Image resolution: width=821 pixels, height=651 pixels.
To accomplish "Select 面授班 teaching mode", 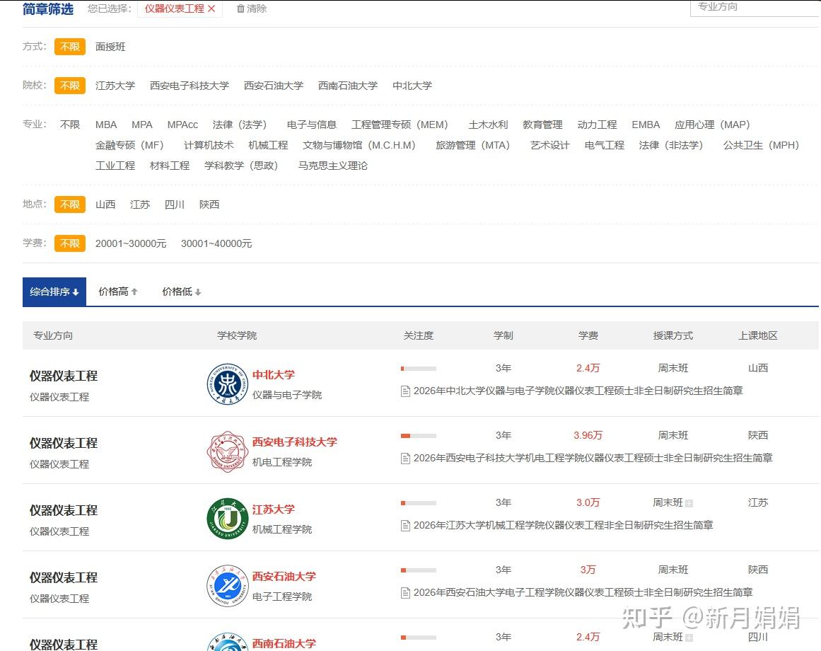I will click(x=110, y=47).
